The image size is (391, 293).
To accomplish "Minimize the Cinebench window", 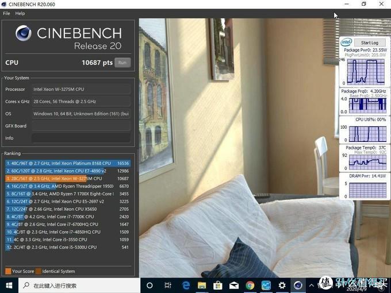I will (346, 4).
